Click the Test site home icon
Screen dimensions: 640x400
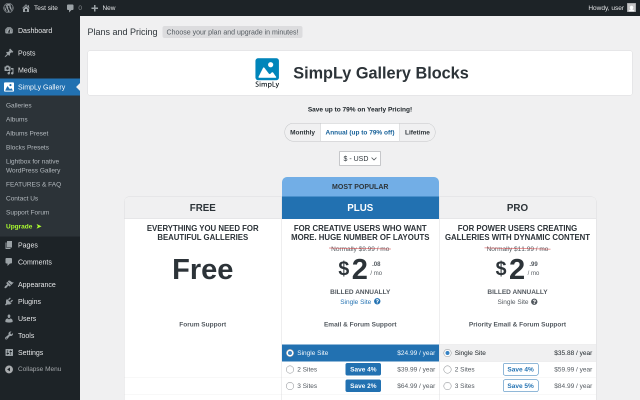(x=26, y=8)
